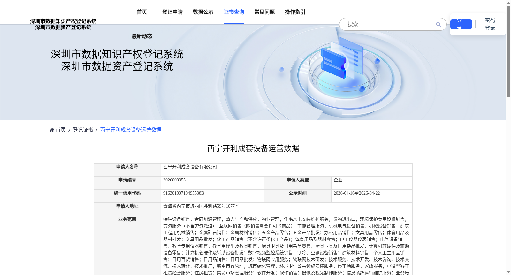Click the page vertical scrollbar thumb
This screenshot has height=275, width=511.
coord(508,51)
